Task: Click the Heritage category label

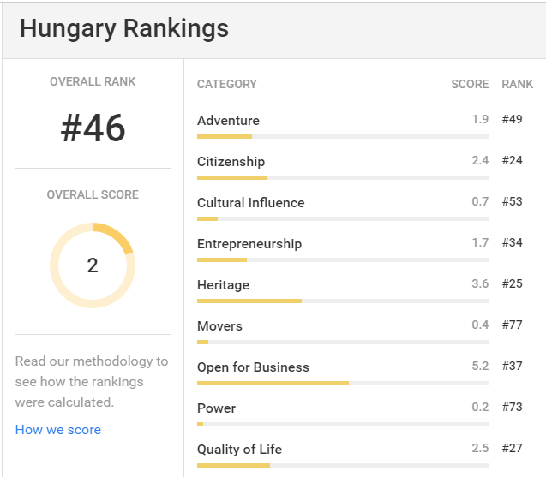Action: click(224, 285)
